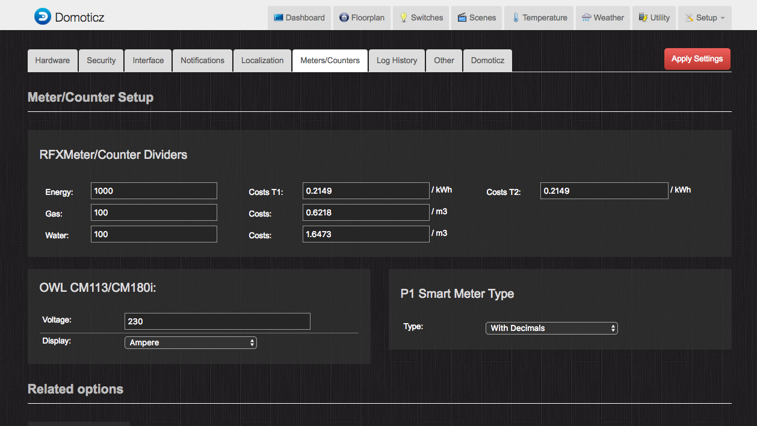Click the RFXMeter/Counter Dividers heading
The image size is (757, 426).
pos(113,155)
